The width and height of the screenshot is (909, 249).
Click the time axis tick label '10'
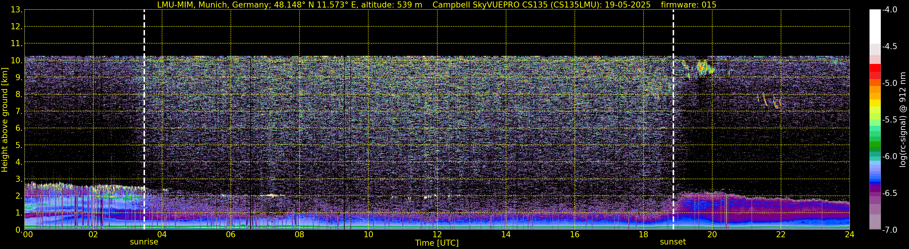coord(368,235)
